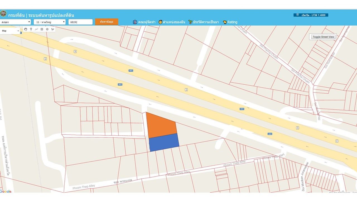The width and height of the screenshot is (357, 201).
Task: Open the district dropdown showing 11 - หาดใหญ่
Action: 50,22
